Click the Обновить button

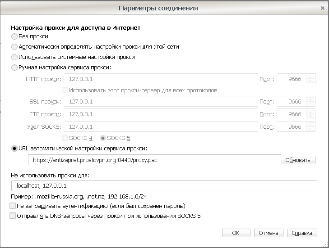(298, 160)
